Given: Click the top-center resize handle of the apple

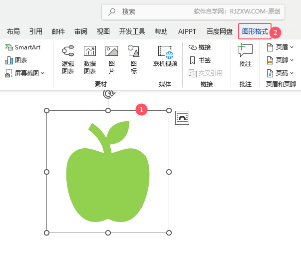Looking at the screenshot, I should click(x=108, y=111).
